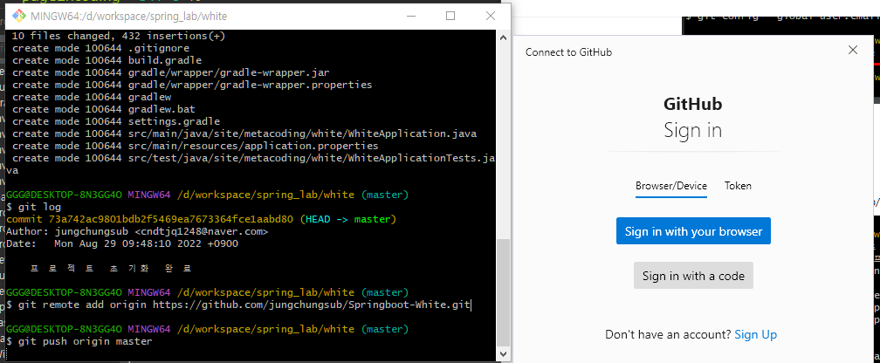Click the '10 files changed, 432 insertions' line
The image size is (880, 363).
(x=119, y=37)
